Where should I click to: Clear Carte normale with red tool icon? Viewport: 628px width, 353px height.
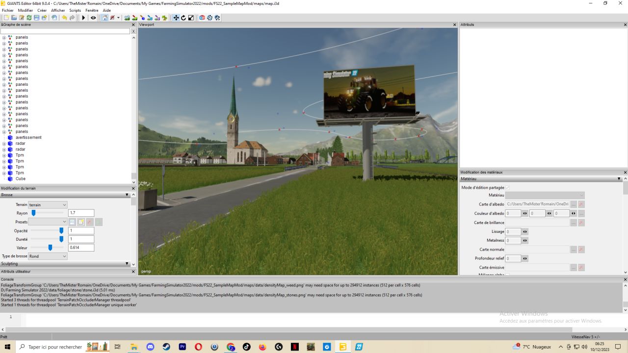(581, 250)
